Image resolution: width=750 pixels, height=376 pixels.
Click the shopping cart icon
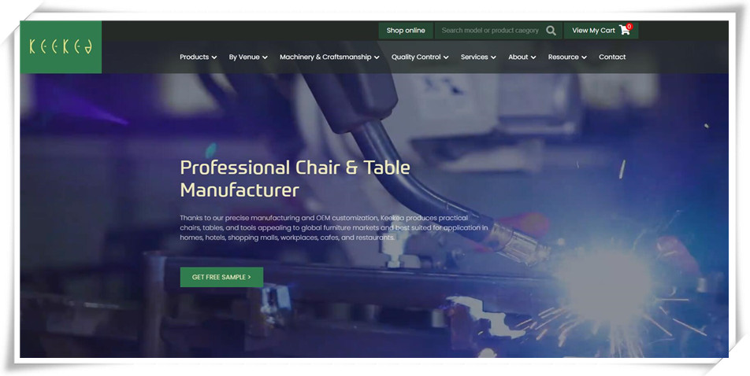[624, 30]
